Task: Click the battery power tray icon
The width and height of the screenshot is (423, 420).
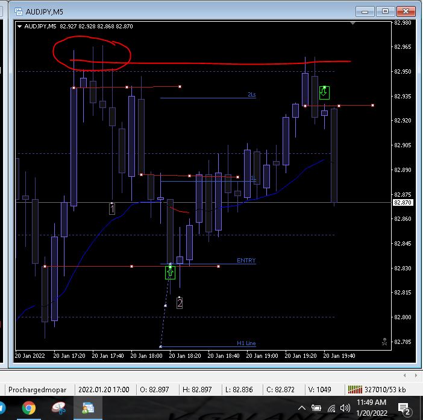Action: [316, 408]
